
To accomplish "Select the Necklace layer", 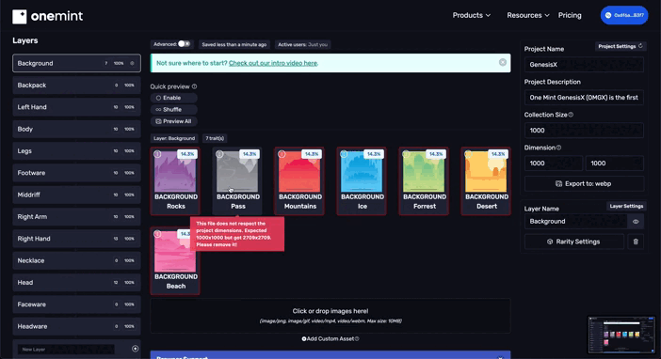I will coord(76,260).
